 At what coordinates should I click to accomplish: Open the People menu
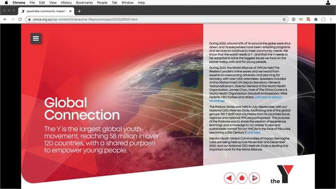102,3
